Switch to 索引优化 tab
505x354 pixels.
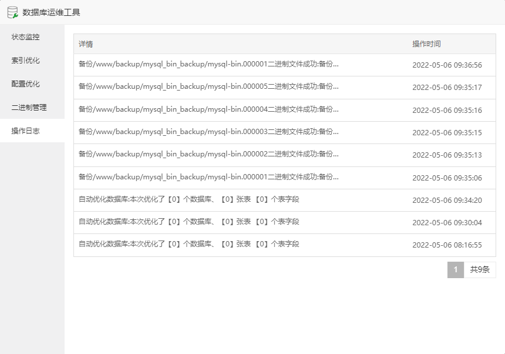click(x=32, y=61)
